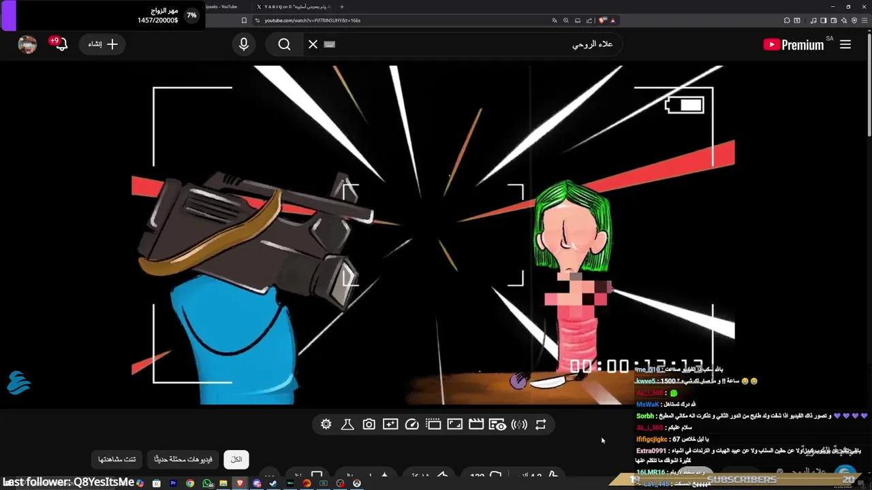Open File Explorer from the taskbar

tap(223, 483)
